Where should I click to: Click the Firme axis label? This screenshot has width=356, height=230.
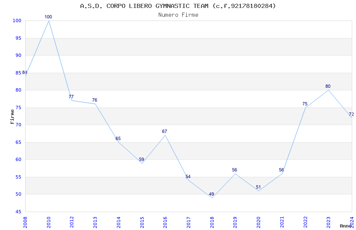click(x=12, y=117)
